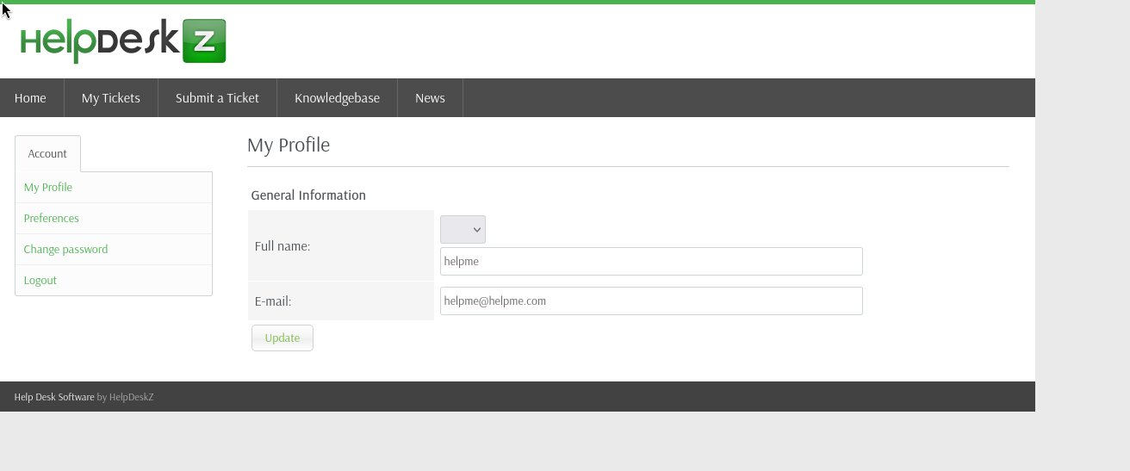Focus the E-mail text field

click(650, 301)
